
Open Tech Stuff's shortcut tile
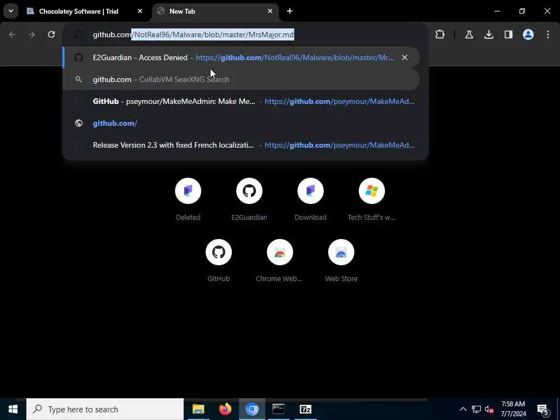coord(372,199)
